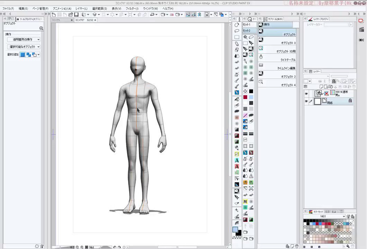The height and width of the screenshot is (249, 367).
Task: Toggle Snap to special ruler icon
Action: pyautogui.click(x=194, y=15)
